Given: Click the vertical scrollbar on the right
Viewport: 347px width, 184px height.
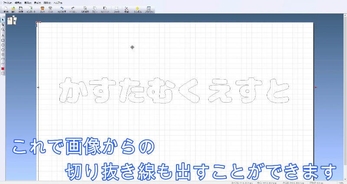Looking at the screenshot, I should pyautogui.click(x=345, y=90).
